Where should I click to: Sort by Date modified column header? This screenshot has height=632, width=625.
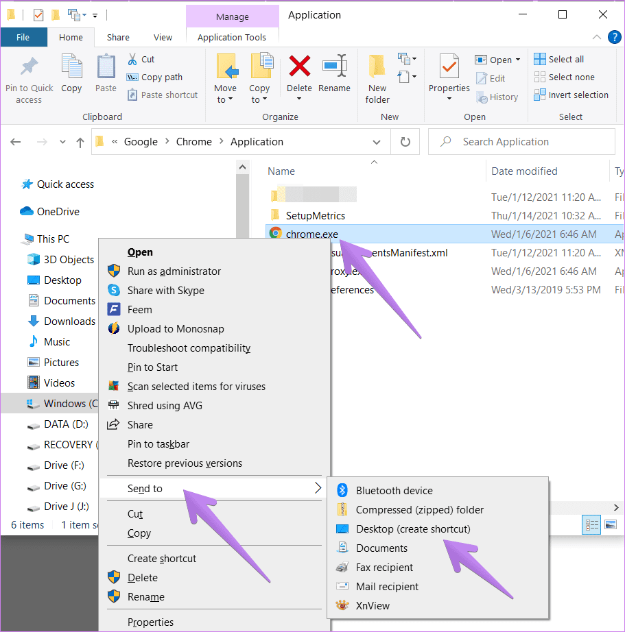point(524,171)
